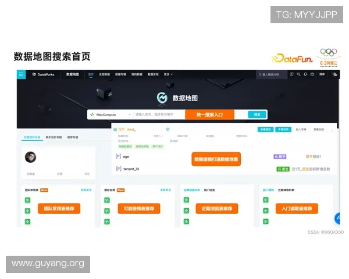The image size is (349, 279).
Task: Open the 数据发现 nav tab
Action: (x=153, y=74)
